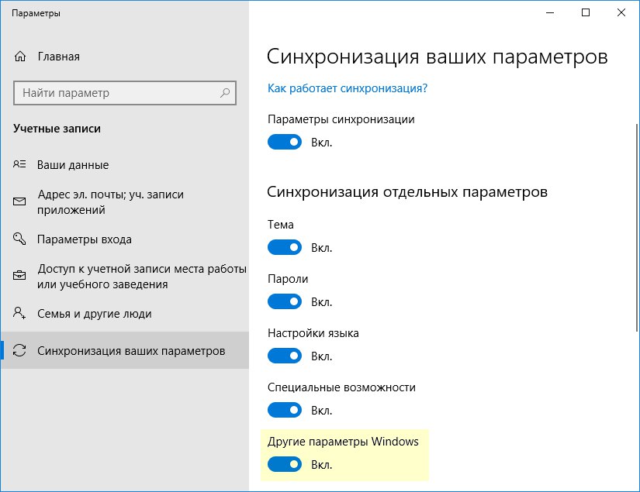The height and width of the screenshot is (492, 640).
Task: Switch off Настройки языка toggle
Action: pos(285,356)
